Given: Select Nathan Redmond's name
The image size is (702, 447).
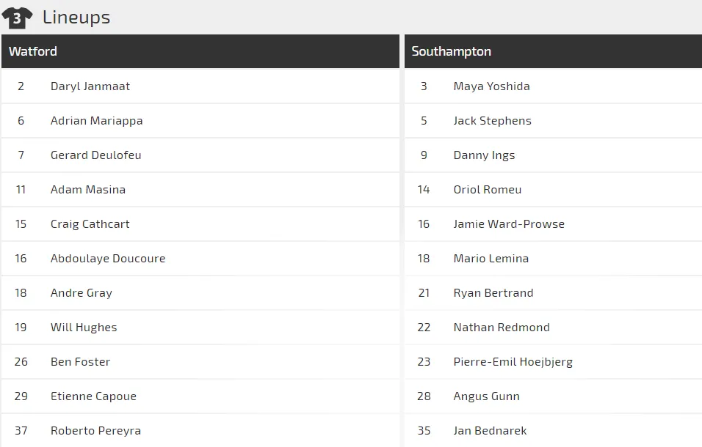Looking at the screenshot, I should (x=502, y=328).
